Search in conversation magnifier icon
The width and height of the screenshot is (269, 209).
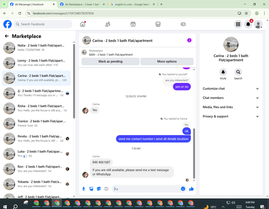[x=238, y=72]
